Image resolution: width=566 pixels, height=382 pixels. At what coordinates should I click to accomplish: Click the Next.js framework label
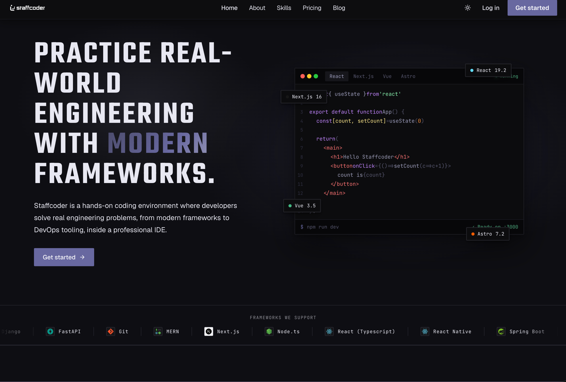[x=228, y=332]
